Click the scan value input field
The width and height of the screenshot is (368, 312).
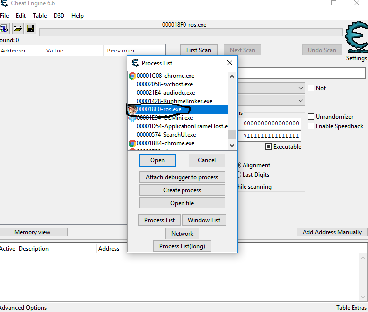[302, 73]
